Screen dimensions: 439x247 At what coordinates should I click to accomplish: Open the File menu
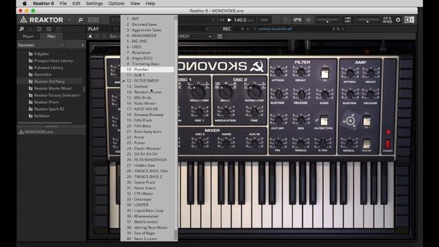pos(63,3)
